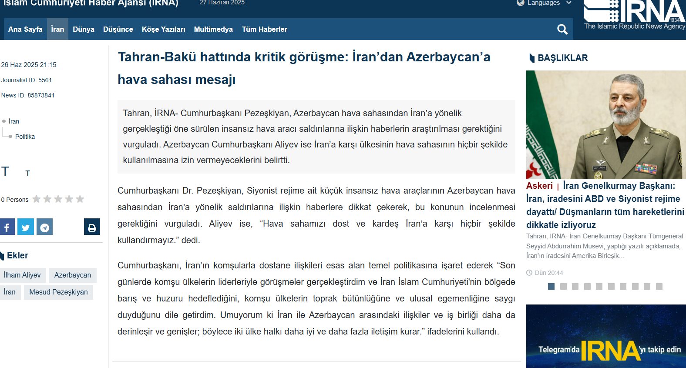Click the Telegram IRNA follow banner

tap(606, 336)
